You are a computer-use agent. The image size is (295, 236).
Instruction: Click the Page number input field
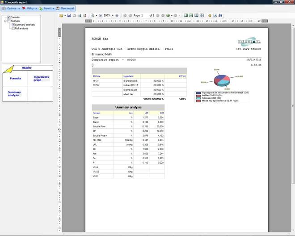(144, 16)
